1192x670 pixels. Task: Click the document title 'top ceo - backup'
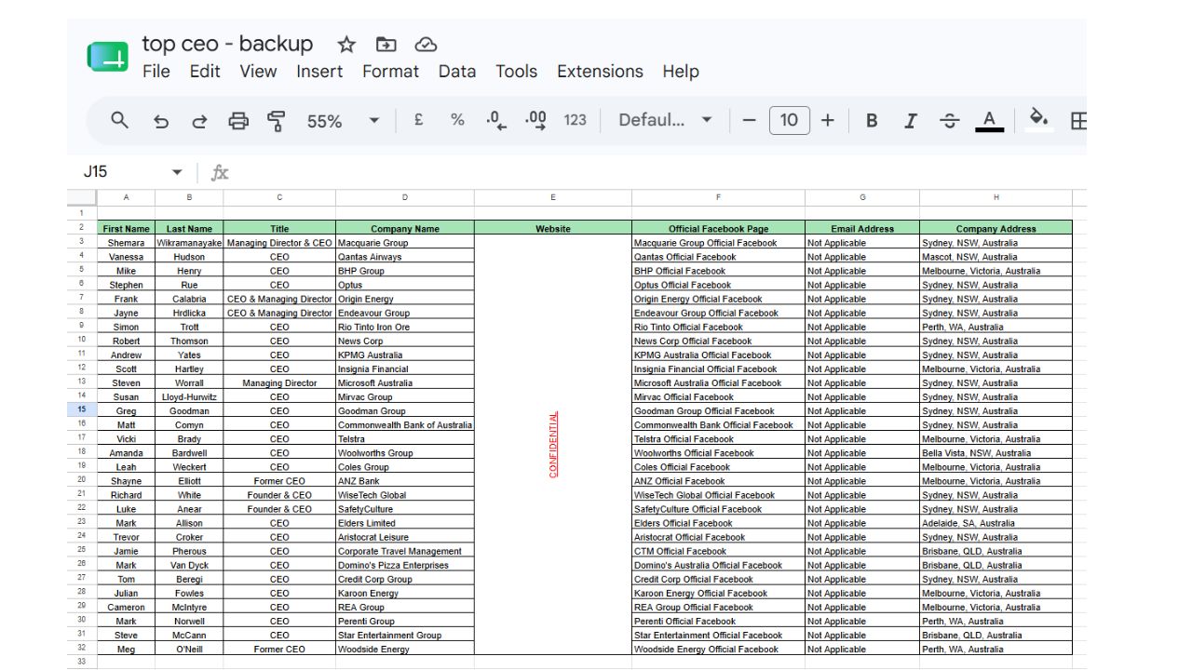pos(227,44)
